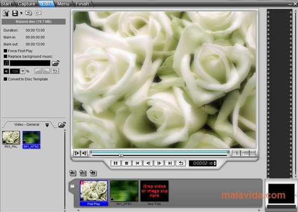Click the volume percentage value 100

(15, 72)
